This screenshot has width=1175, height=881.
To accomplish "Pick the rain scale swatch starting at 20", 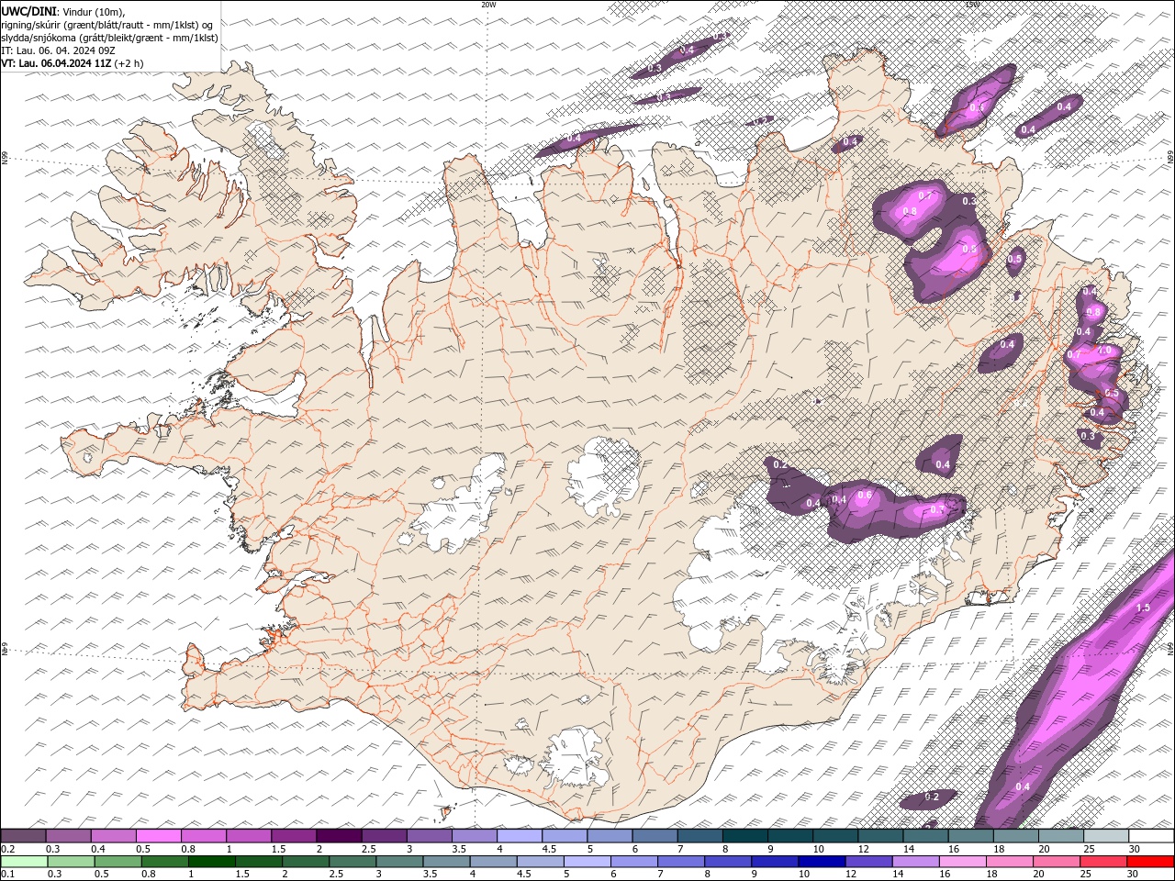I will pyautogui.click(x=1056, y=862).
